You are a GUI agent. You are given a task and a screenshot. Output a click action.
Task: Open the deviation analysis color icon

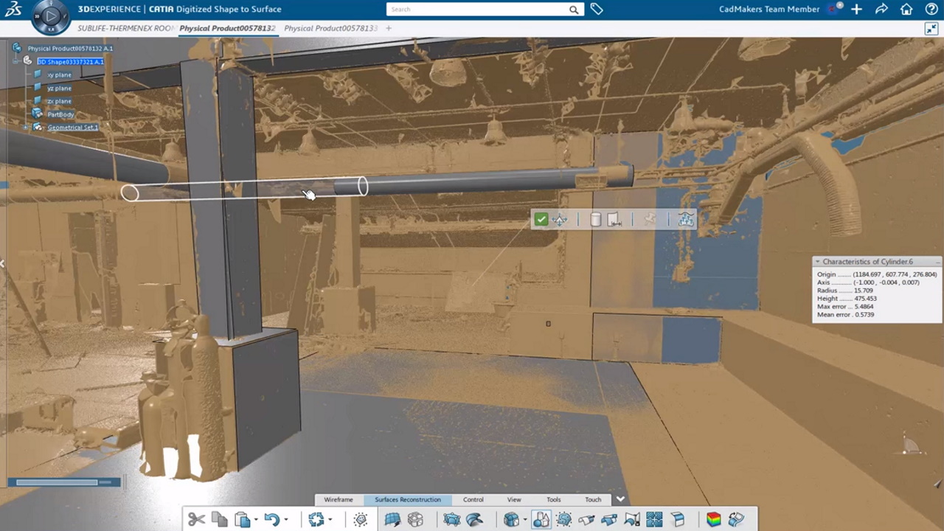(713, 520)
